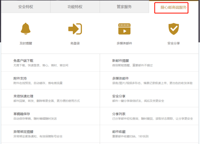The width and height of the screenshot is (200, 144).
Task: Click the bell icon for 及时提醒
Action: point(26,29)
